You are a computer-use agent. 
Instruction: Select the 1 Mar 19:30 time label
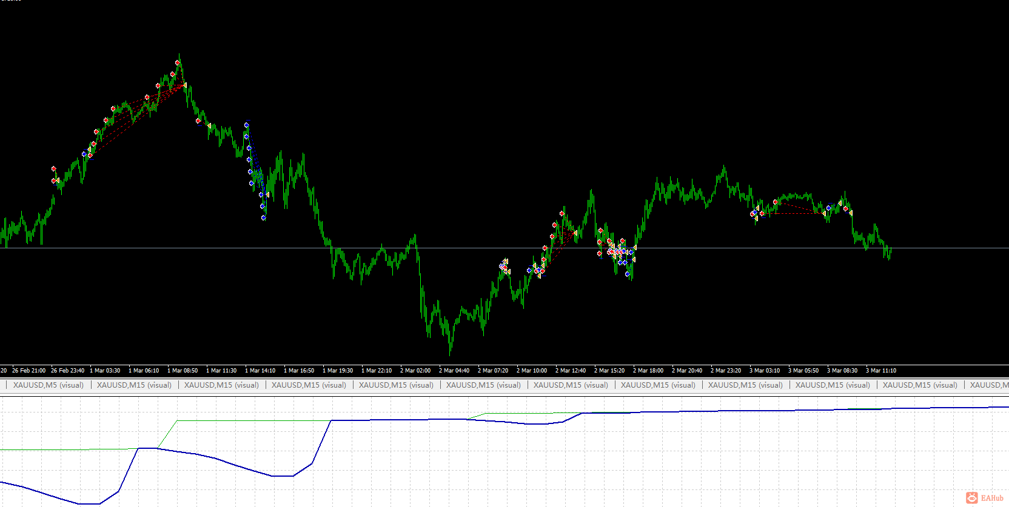[338, 371]
